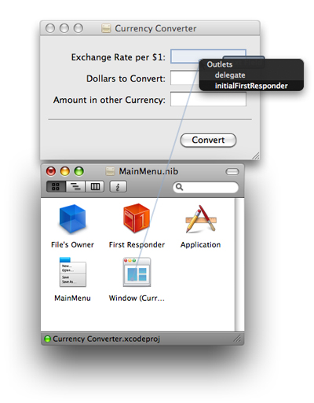Click the search magnifier icon
The height and width of the screenshot is (403, 314).
(x=179, y=187)
